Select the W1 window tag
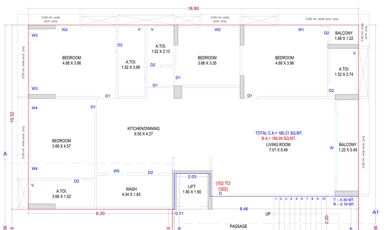Image resolution: width=389 pixels, height=230 pixels. 301,30
